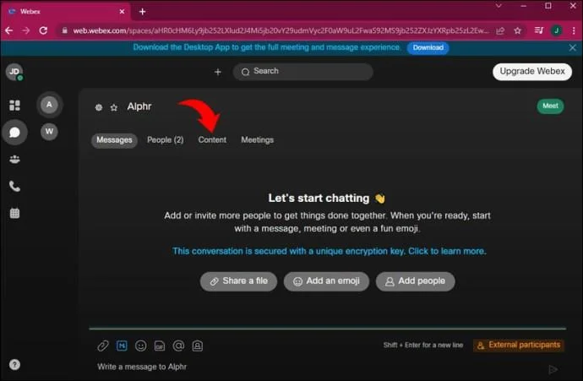Reload the browser page

43,30
